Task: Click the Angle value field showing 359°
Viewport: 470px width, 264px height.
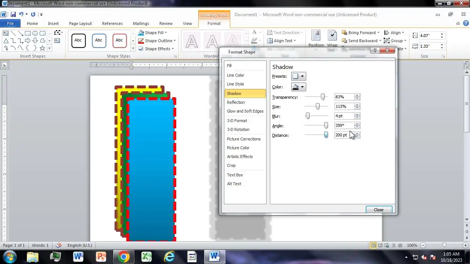Action: click(x=344, y=125)
